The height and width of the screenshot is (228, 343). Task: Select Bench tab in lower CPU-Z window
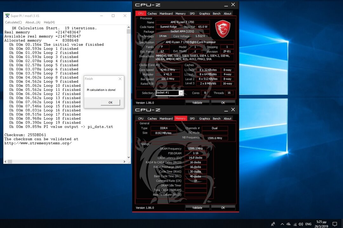pyautogui.click(x=217, y=118)
